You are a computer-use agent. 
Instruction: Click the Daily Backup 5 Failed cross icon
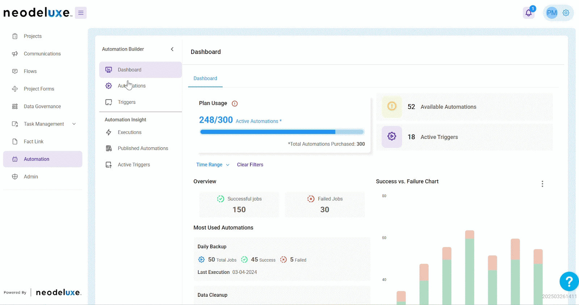tap(284, 259)
